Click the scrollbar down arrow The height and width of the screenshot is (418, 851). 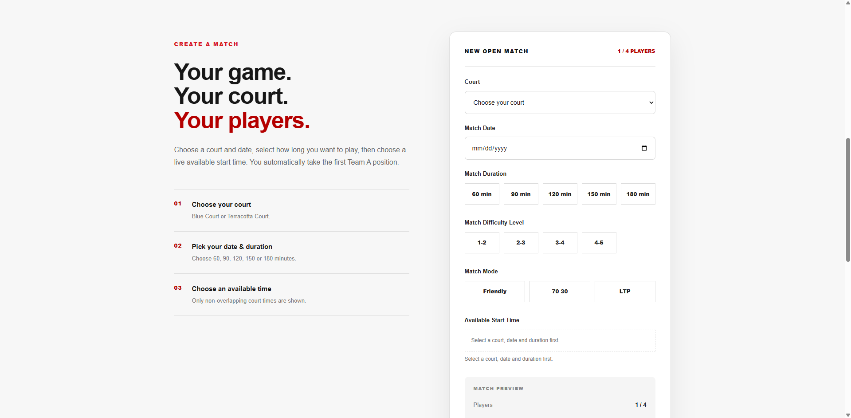[848, 415]
